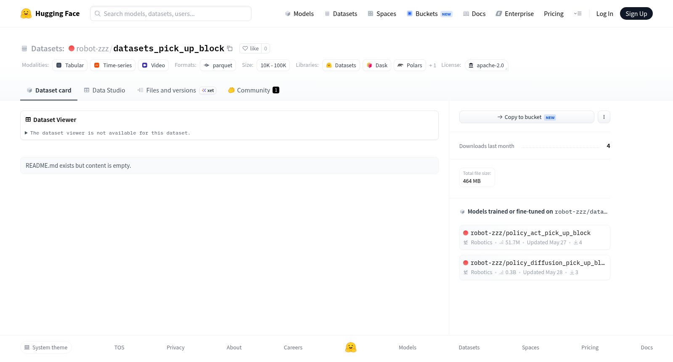673x362 pixels.
Task: Click the heart like button
Action: tap(251, 48)
